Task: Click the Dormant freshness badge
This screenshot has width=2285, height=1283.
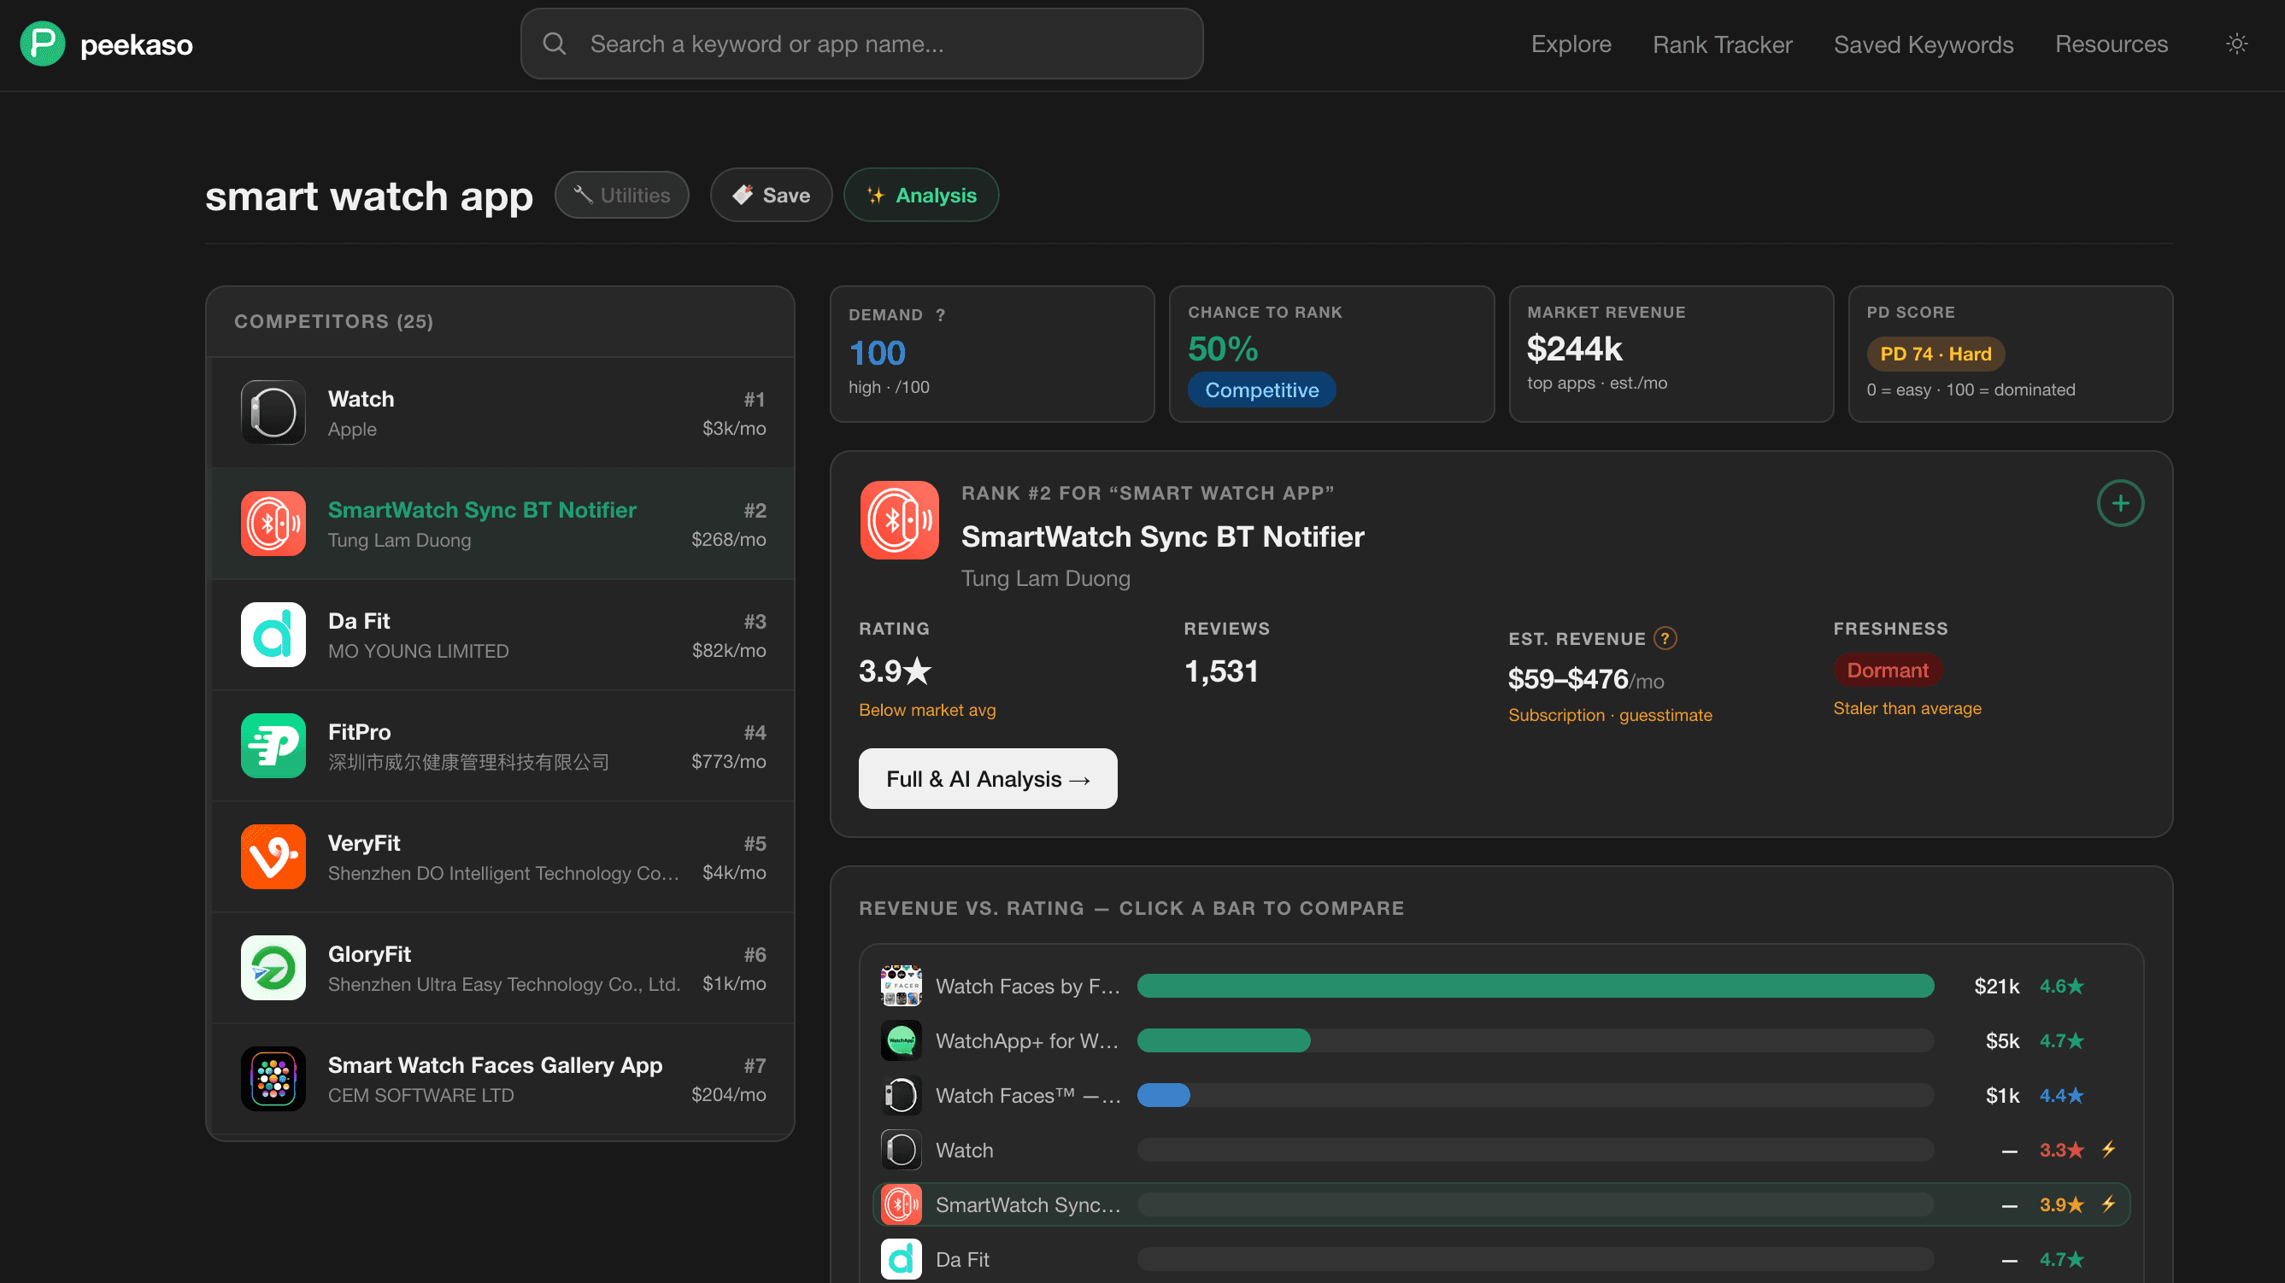Action: 1887,671
